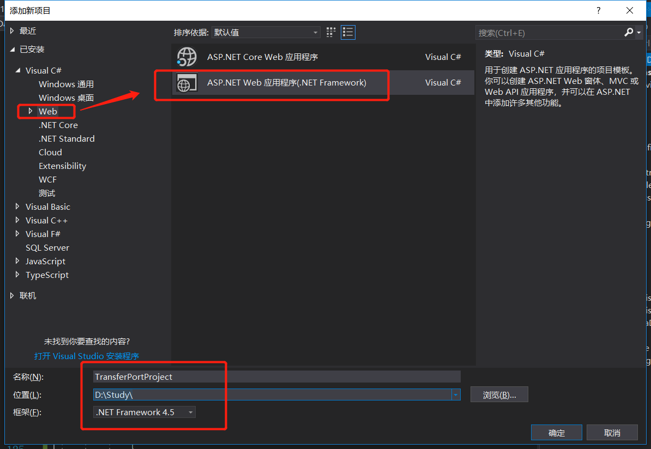651x449 pixels.
Task: Expand the Visual F# node
Action: (x=17, y=234)
